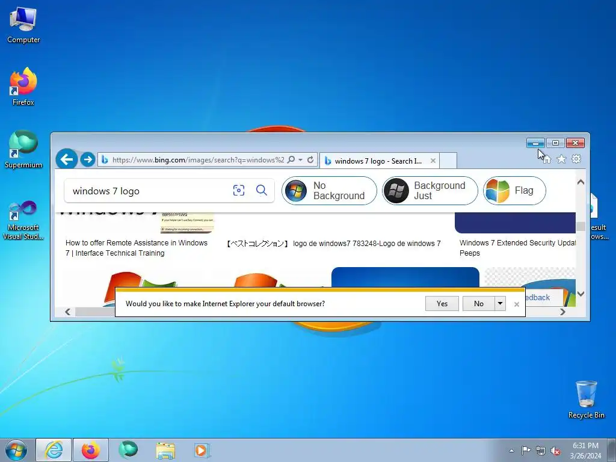Open the Favorites star
Screen dimensions: 616x462
pos(561,159)
